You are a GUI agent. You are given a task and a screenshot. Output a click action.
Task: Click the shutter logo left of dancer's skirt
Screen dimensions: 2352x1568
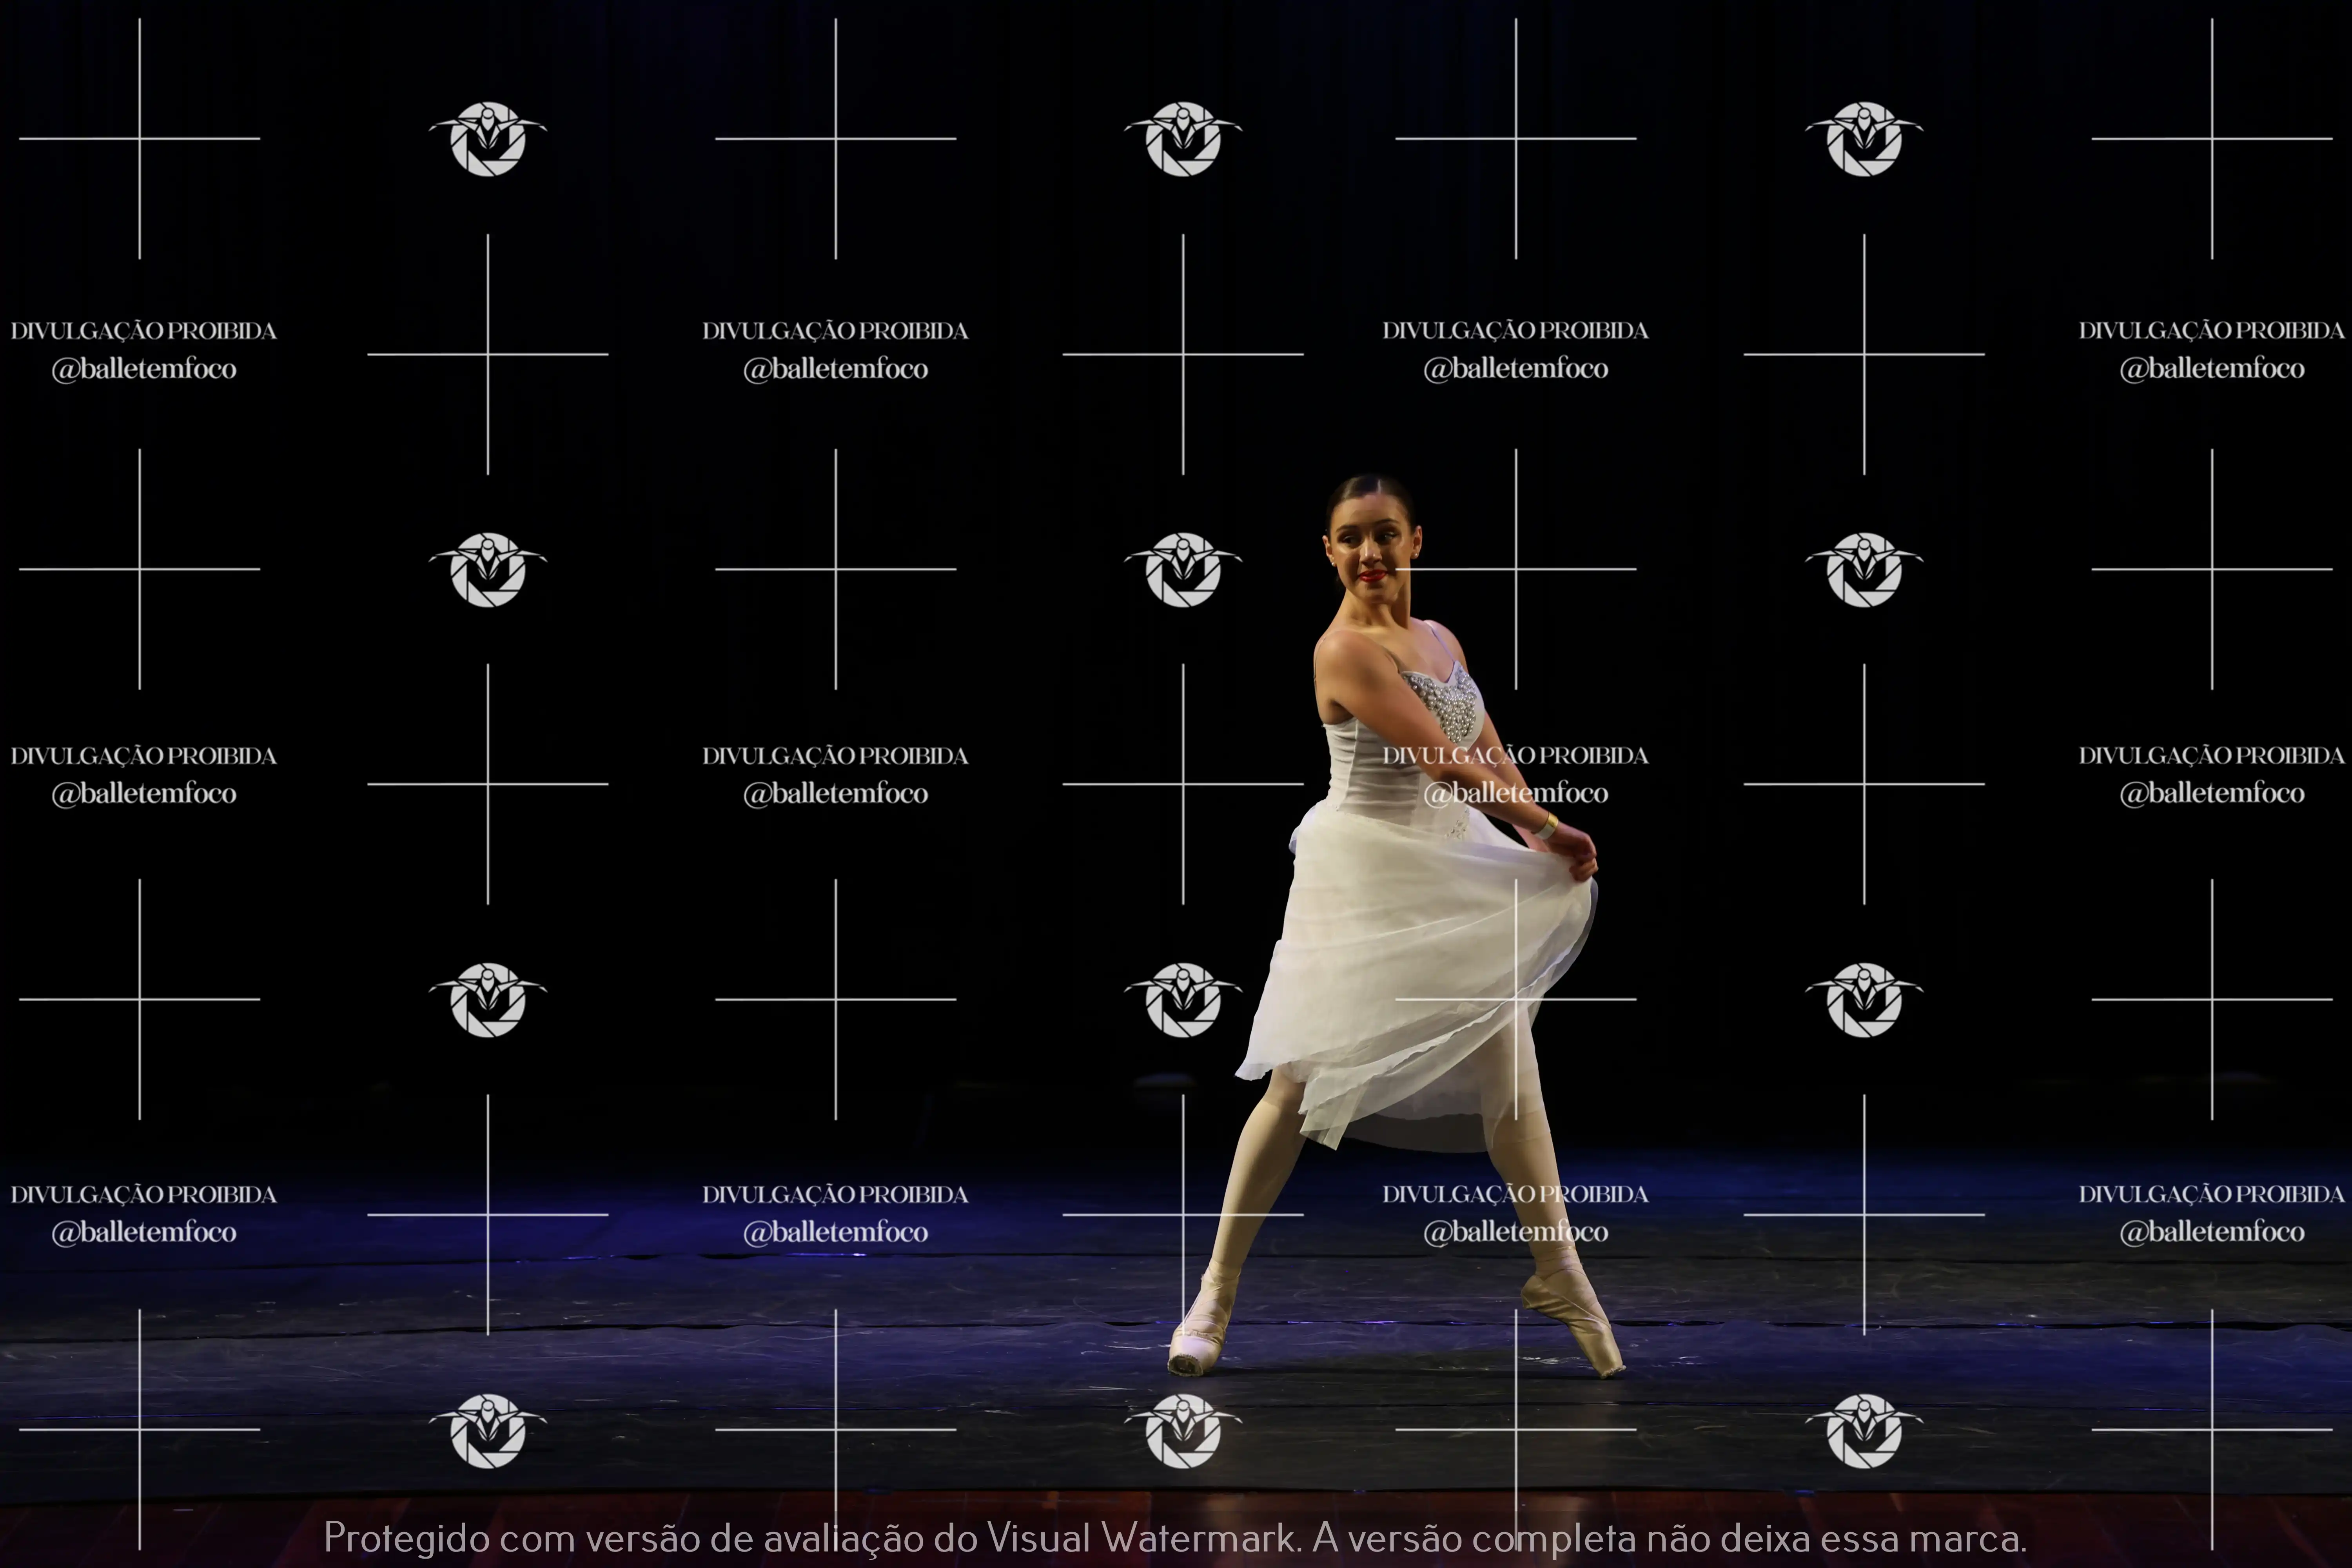1183,1000
